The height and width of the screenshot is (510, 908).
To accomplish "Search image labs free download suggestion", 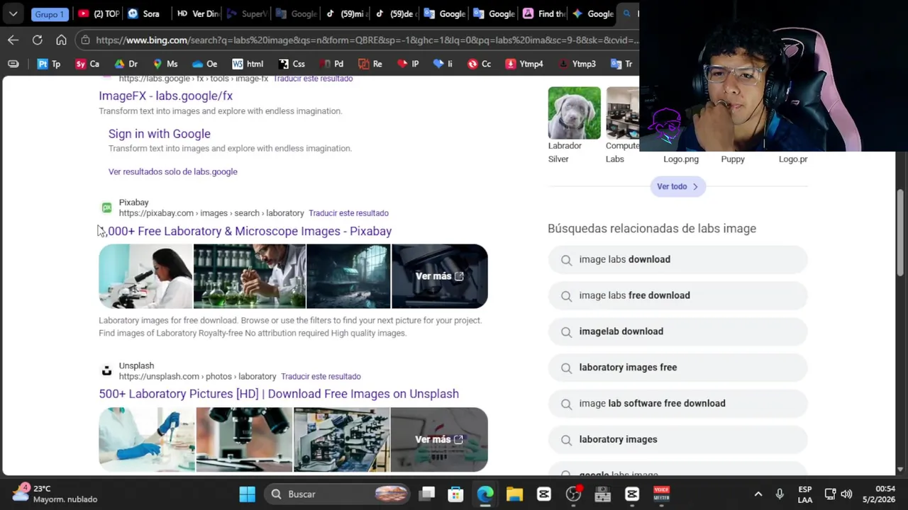I will [x=677, y=295].
